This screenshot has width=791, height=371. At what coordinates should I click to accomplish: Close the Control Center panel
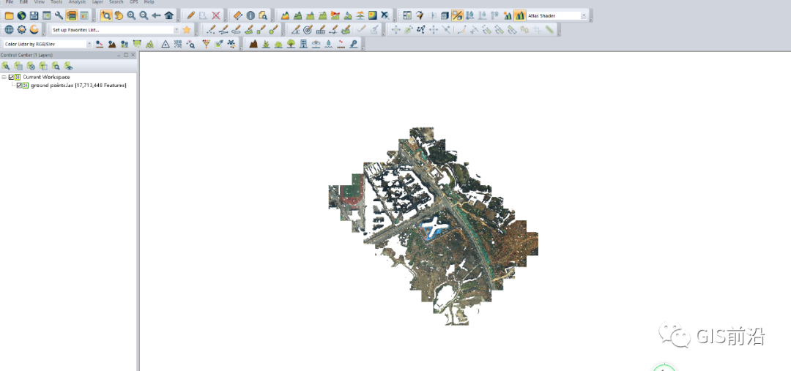pos(133,55)
